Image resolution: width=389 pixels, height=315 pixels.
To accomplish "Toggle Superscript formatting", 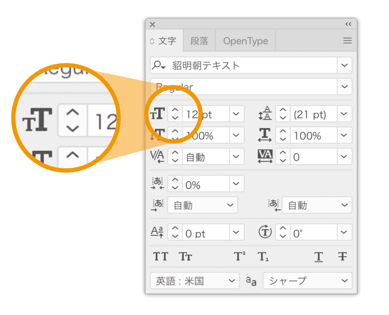I will click(240, 256).
